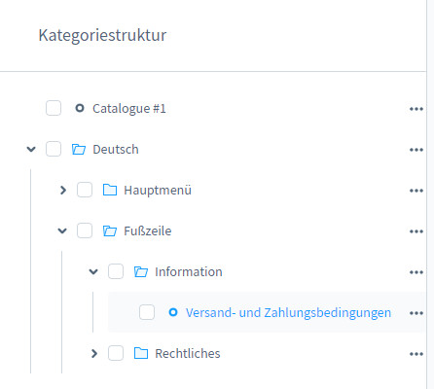Collapse the Information category
The width and height of the screenshot is (434, 389).
point(93,271)
